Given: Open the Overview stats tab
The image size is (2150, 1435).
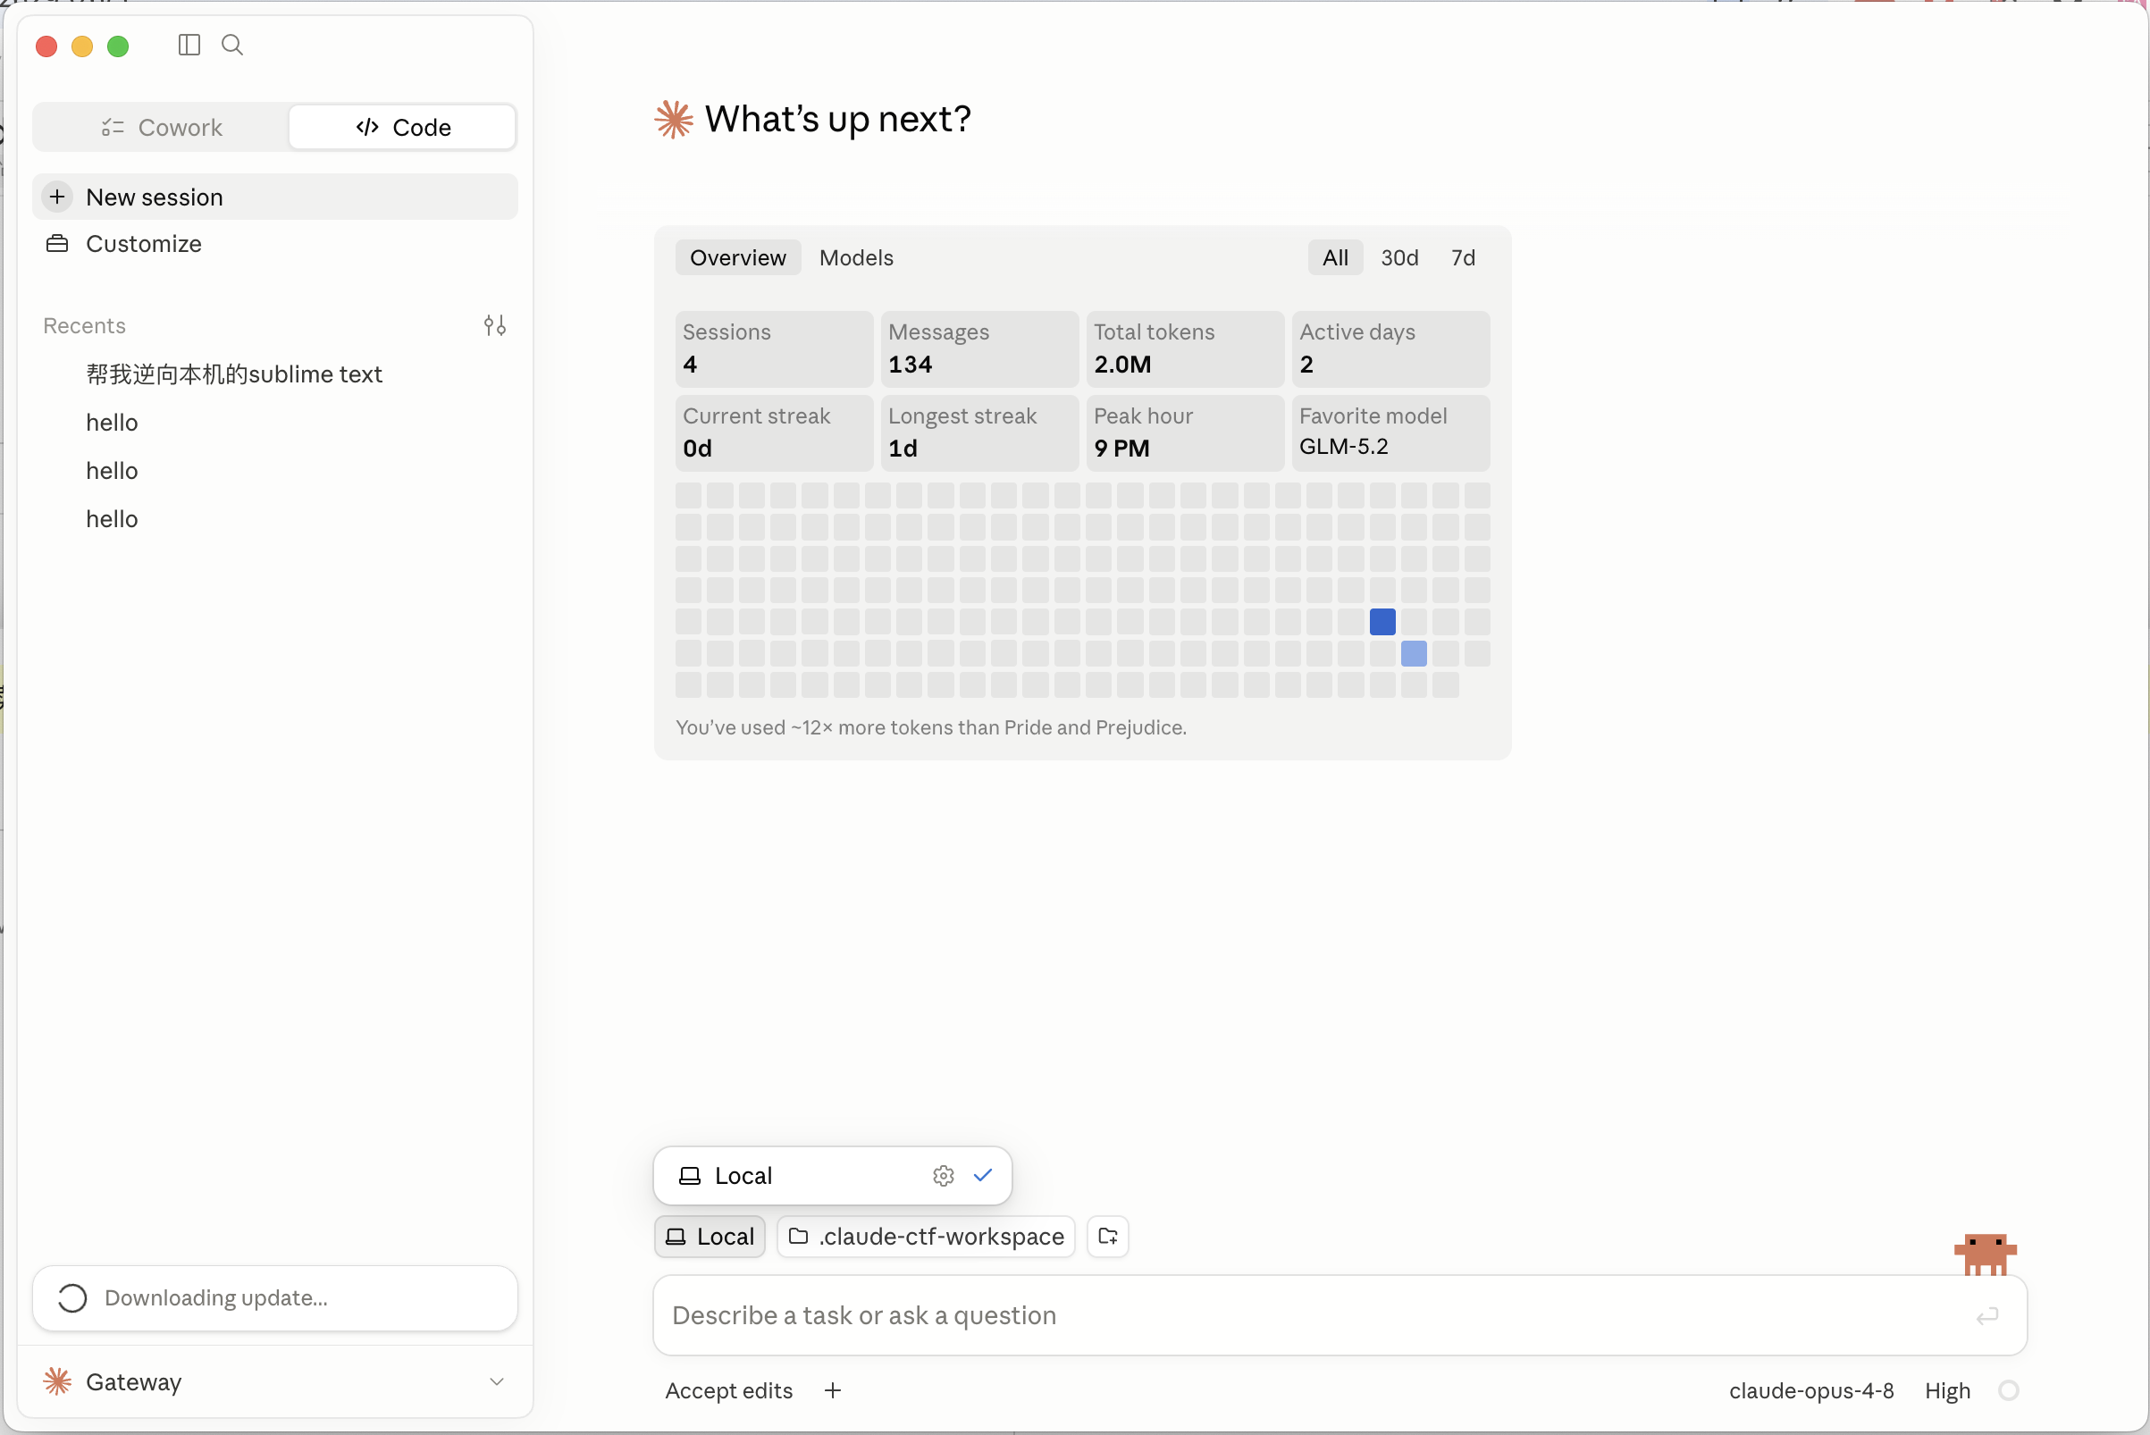Looking at the screenshot, I should click(738, 258).
